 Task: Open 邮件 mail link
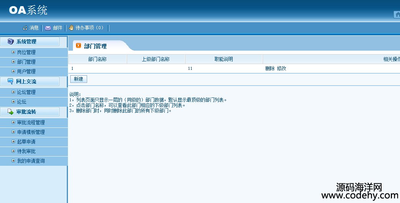click(x=58, y=28)
